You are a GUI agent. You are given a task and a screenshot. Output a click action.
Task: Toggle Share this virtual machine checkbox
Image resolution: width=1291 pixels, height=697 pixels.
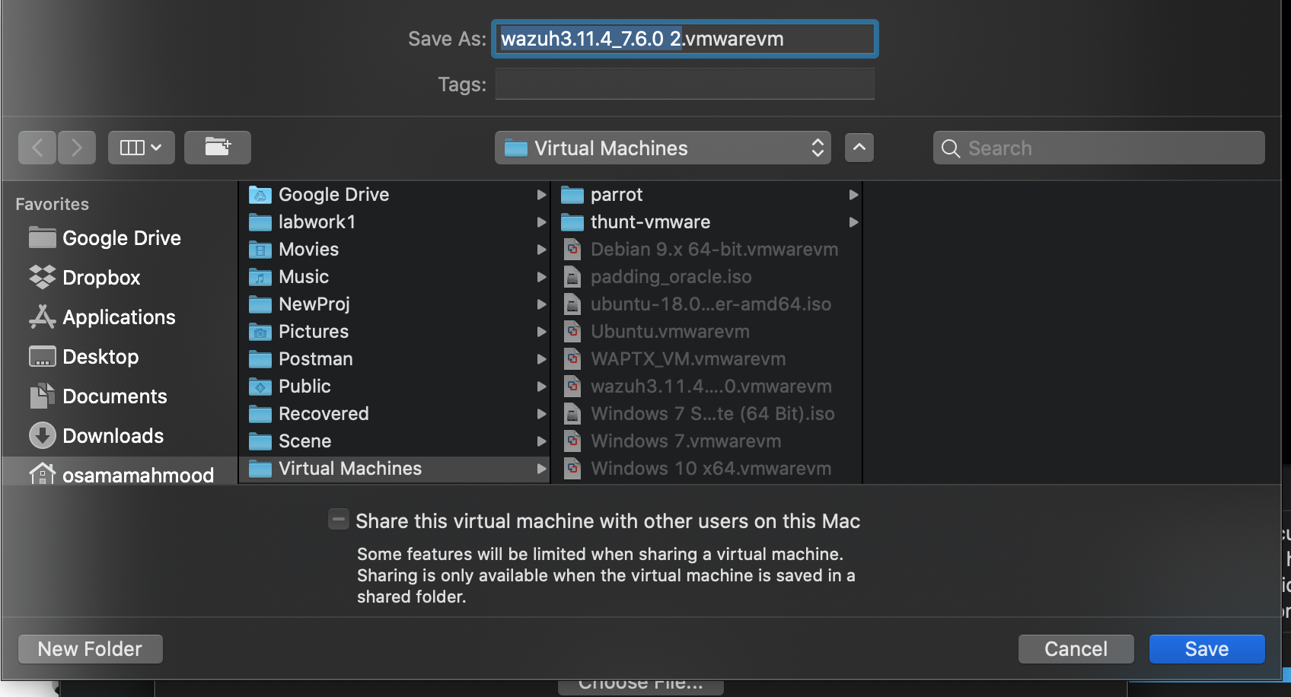click(x=339, y=520)
